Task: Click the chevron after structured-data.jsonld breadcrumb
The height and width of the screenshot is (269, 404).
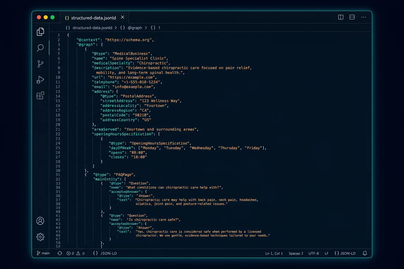Action: 116,28
